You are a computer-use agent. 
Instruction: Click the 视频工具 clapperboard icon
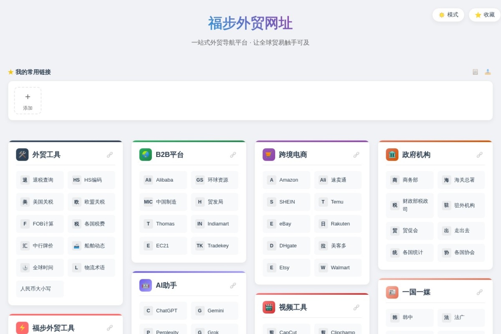tap(269, 307)
